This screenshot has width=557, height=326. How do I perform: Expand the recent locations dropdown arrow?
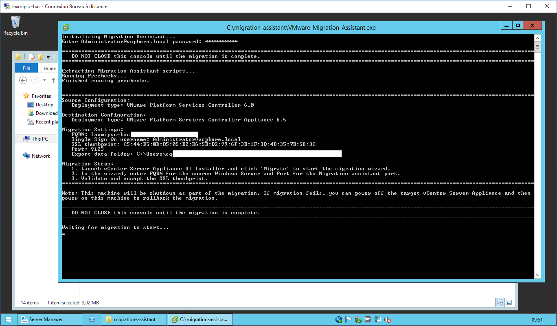(x=44, y=80)
